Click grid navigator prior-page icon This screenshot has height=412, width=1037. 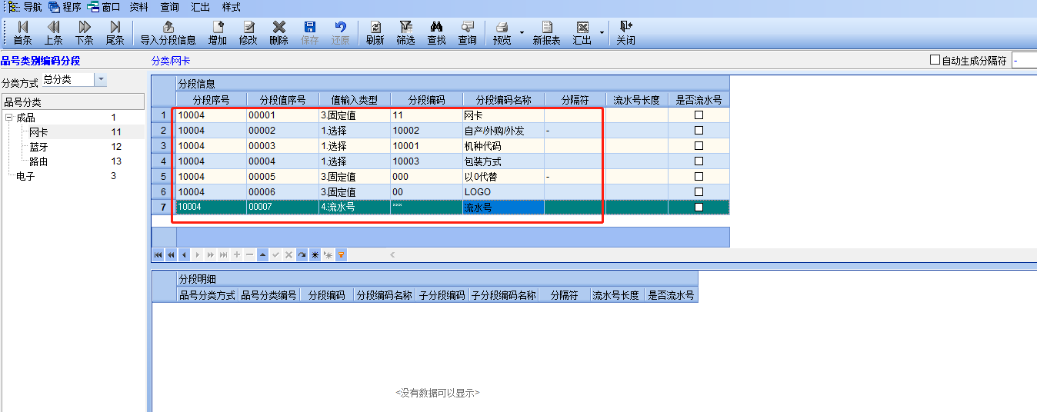[172, 254]
